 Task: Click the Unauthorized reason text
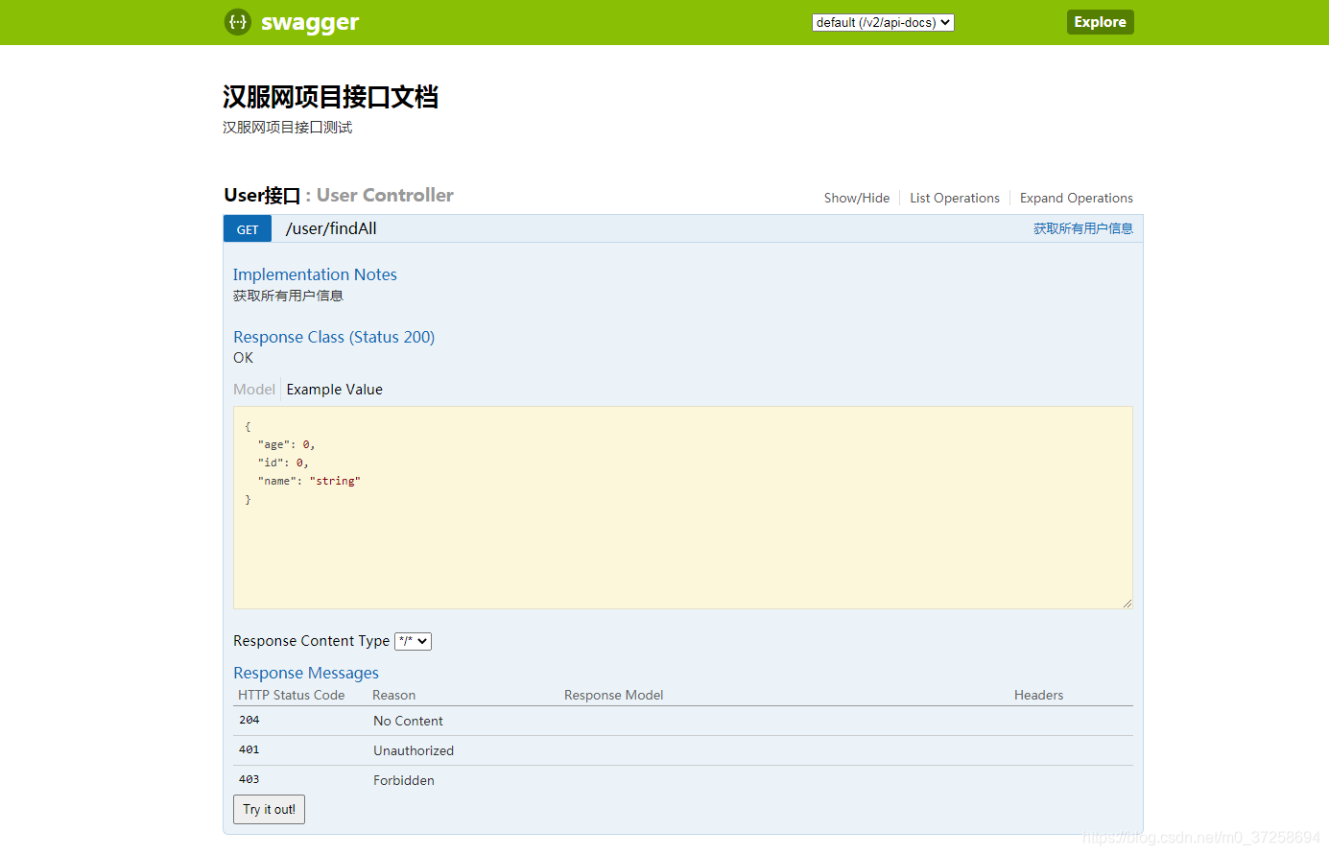pyautogui.click(x=414, y=750)
